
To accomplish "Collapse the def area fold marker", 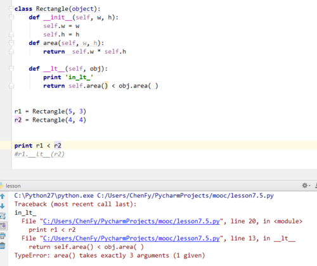I will tap(11, 43).
